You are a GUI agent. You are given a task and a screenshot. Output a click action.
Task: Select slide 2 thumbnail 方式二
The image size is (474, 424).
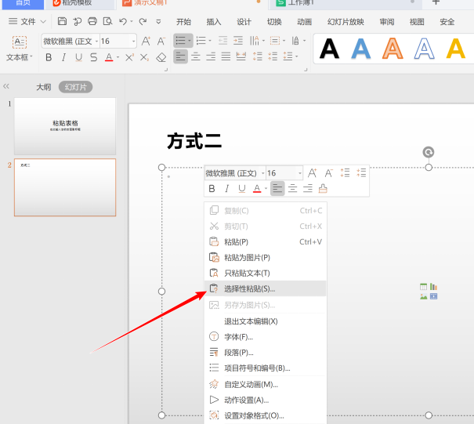65,187
